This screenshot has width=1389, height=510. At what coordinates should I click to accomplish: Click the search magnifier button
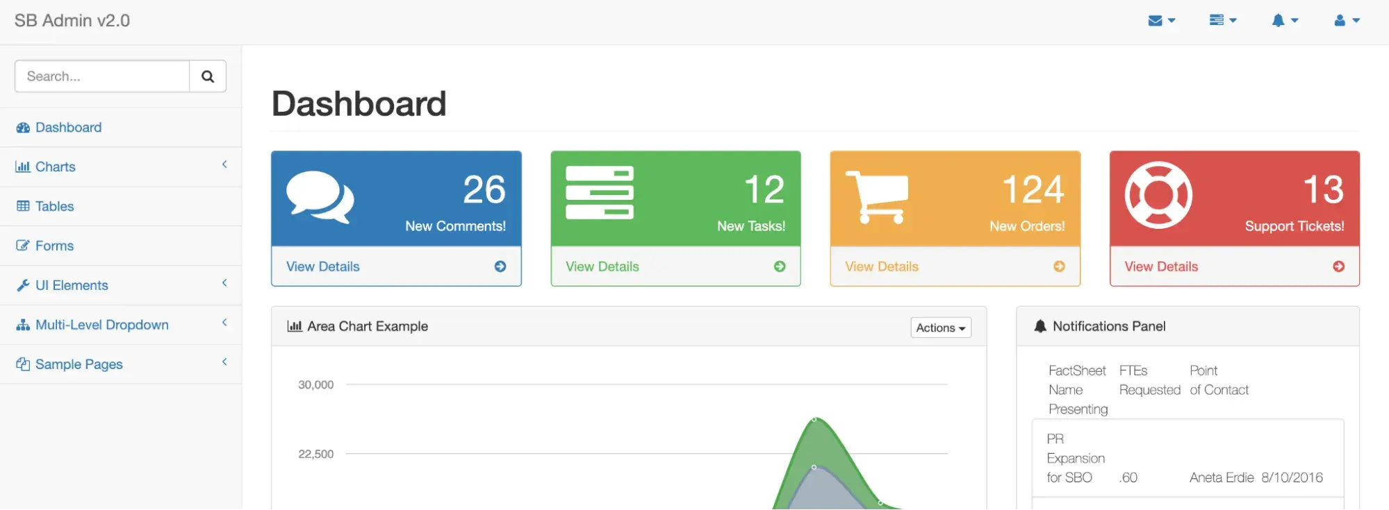tap(208, 76)
